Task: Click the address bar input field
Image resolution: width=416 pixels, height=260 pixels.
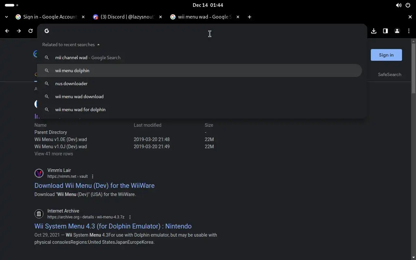Action: [201, 31]
